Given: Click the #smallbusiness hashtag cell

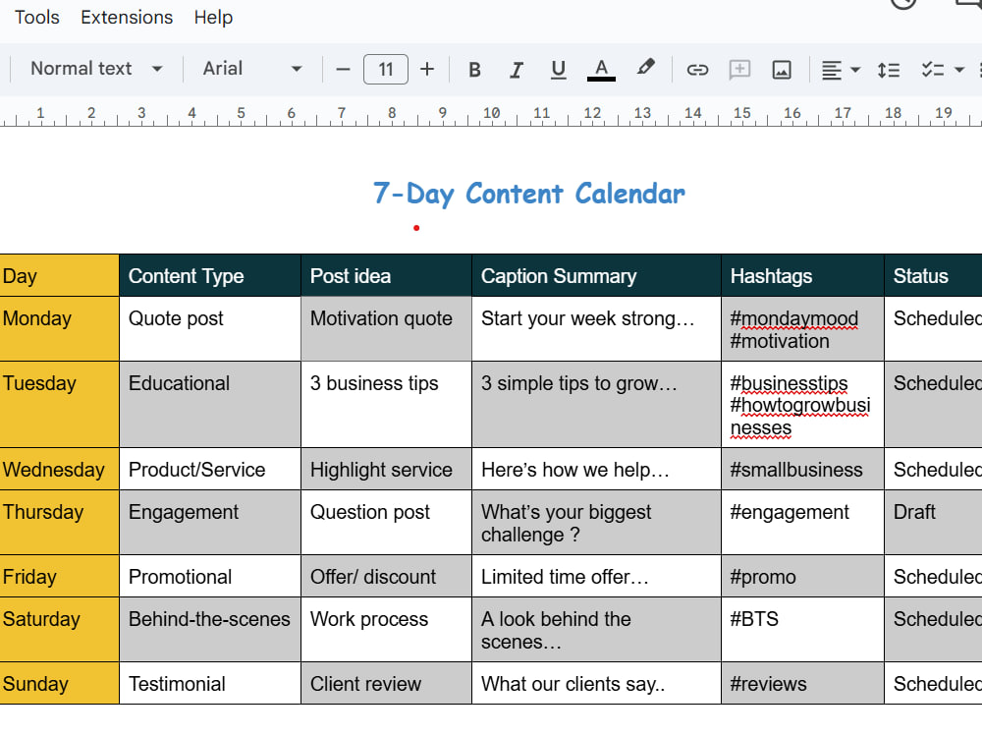Looking at the screenshot, I should click(802, 470).
